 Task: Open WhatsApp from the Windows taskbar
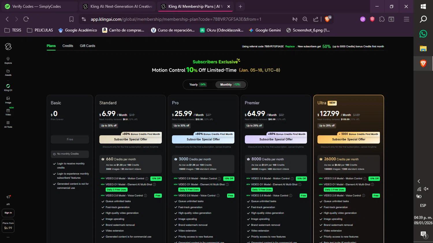[x=423, y=34]
